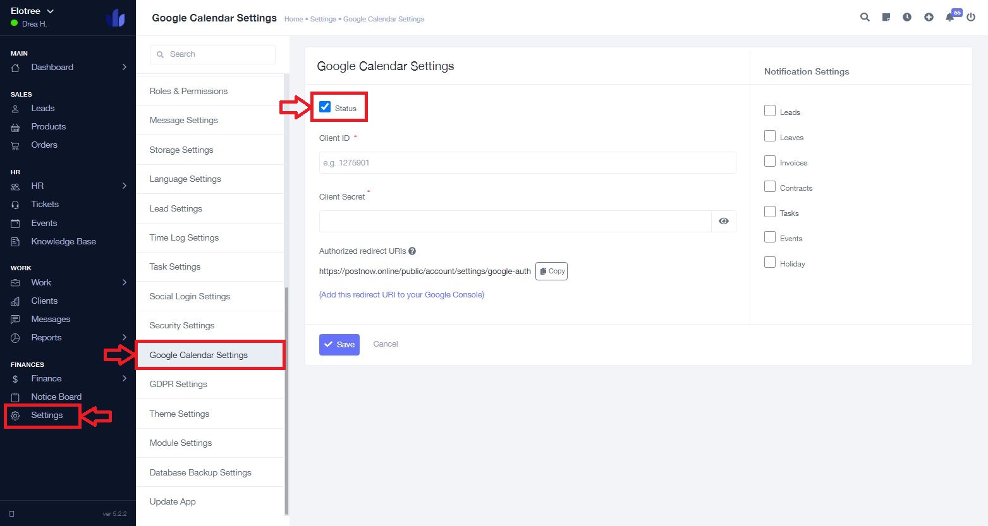Enable Tasks notification checkbox
This screenshot has height=526, width=988.
[770, 212]
